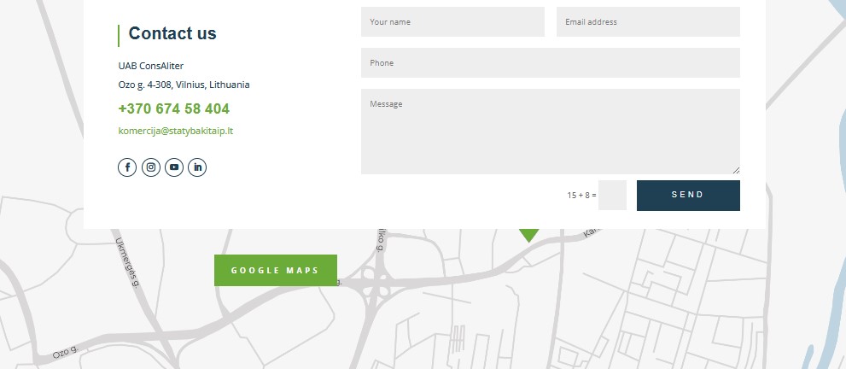Click the 15 + 8 = captcha label
Viewport: 846px width, 369px height.
pos(581,196)
